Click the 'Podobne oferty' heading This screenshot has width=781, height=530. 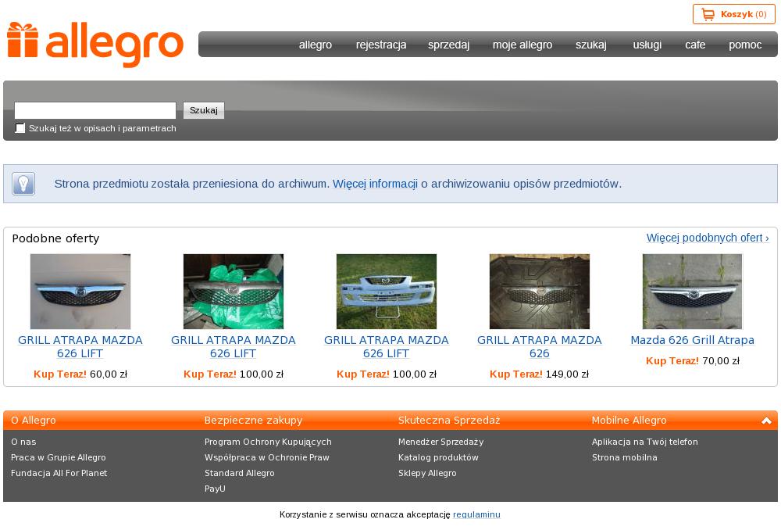[55, 238]
